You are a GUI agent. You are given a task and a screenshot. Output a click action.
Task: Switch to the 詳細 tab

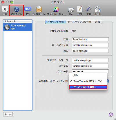click(x=97, y=22)
